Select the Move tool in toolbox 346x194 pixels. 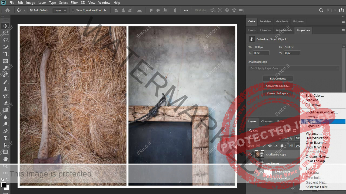coord(5,26)
